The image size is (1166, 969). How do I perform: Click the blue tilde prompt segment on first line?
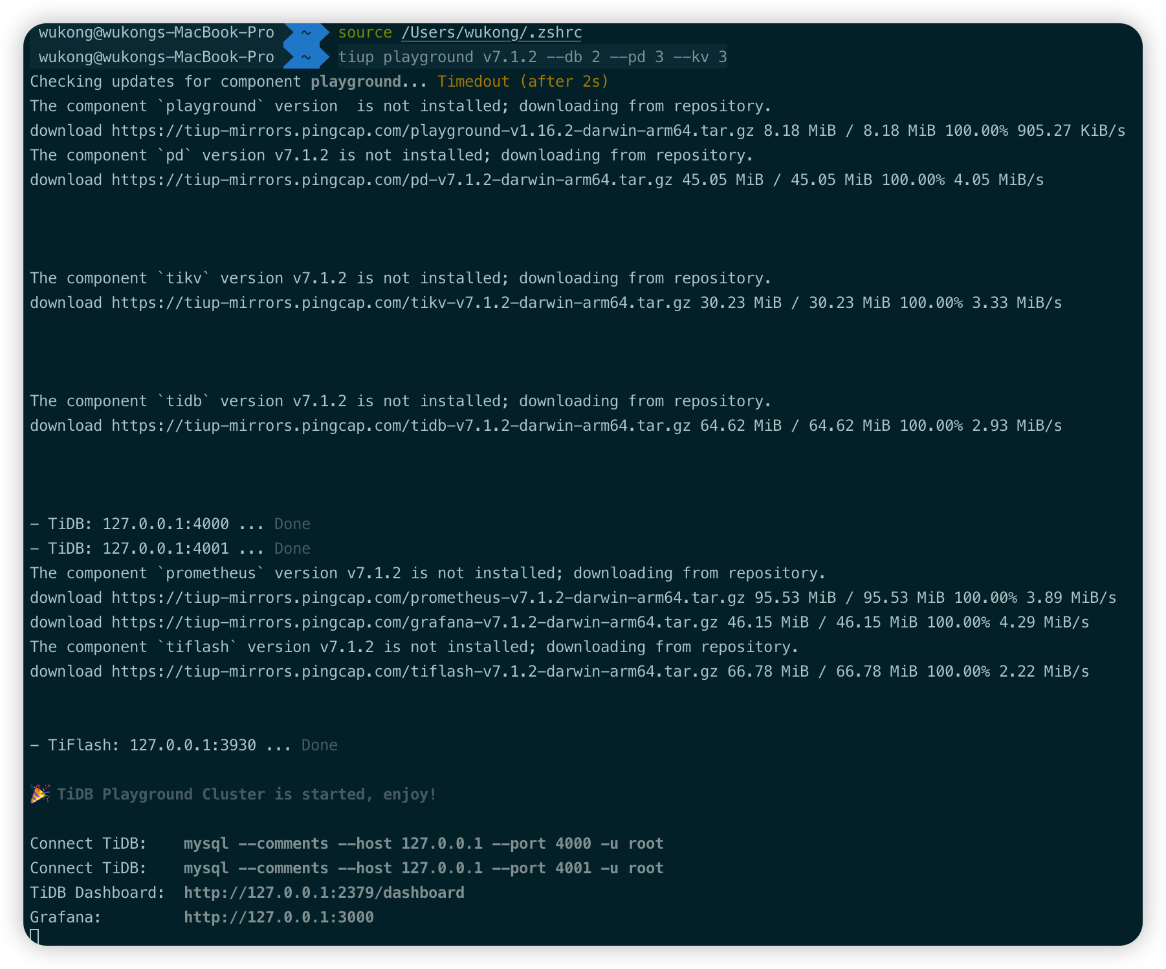[x=306, y=32]
